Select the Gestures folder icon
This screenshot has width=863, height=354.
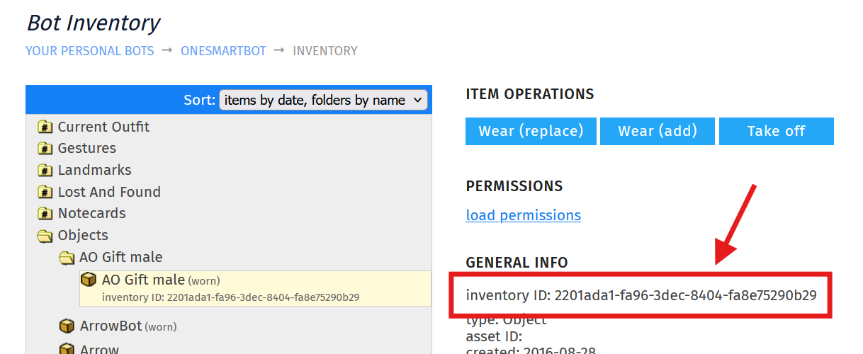click(x=45, y=149)
